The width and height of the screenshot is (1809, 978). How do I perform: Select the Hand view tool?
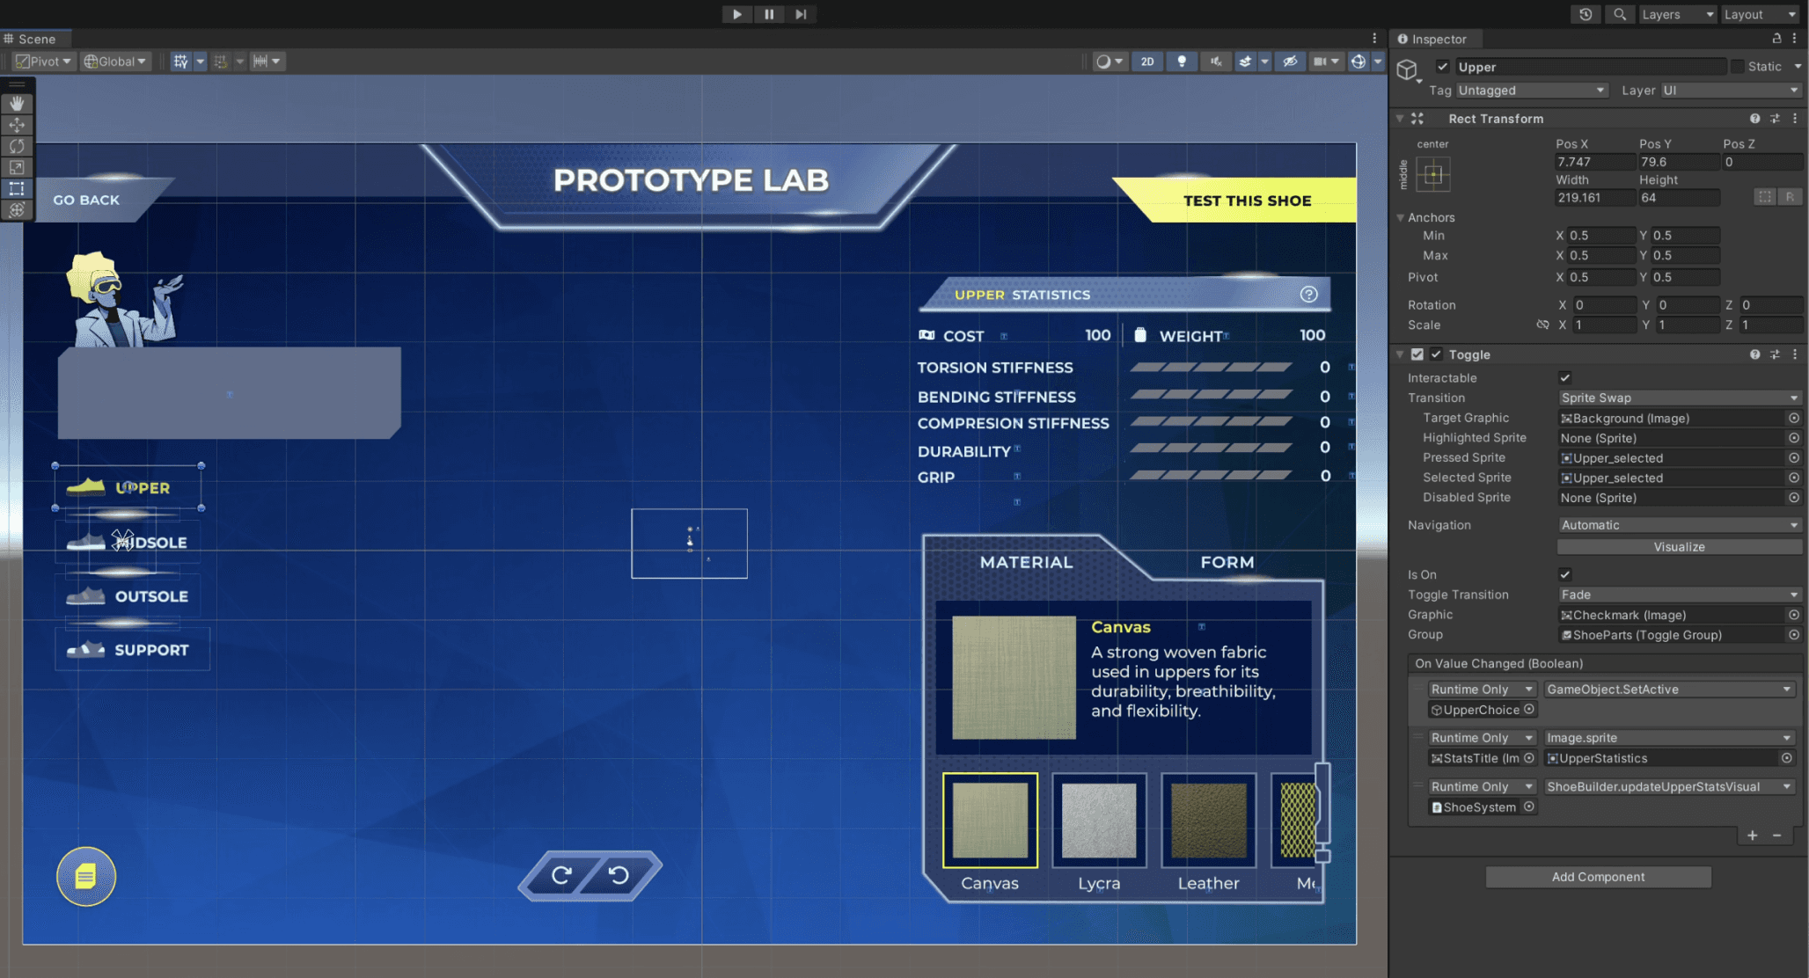point(17,104)
